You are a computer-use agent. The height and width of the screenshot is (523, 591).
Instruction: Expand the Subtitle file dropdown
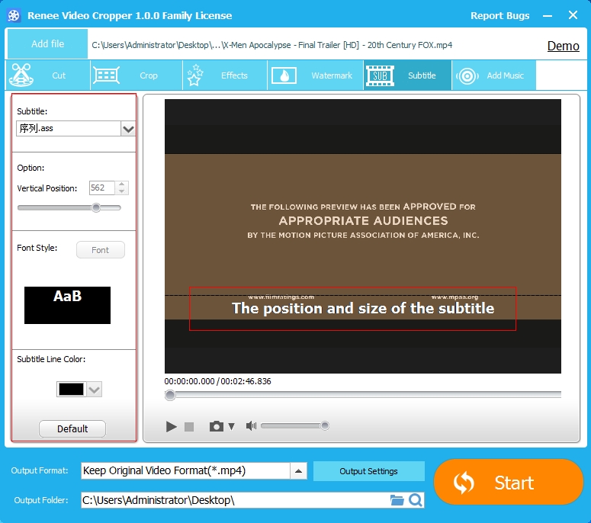128,129
